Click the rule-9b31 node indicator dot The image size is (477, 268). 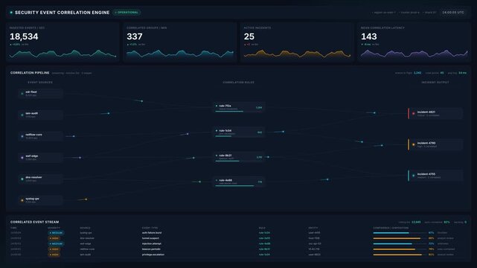coord(217,156)
